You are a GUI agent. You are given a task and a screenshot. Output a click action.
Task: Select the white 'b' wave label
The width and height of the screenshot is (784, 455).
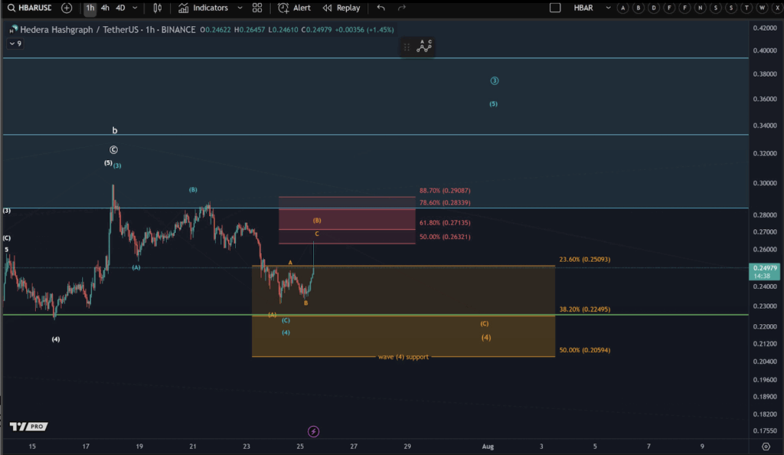click(115, 130)
